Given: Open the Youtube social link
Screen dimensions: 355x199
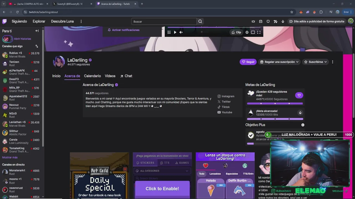Looking at the screenshot, I should click(x=225, y=112).
